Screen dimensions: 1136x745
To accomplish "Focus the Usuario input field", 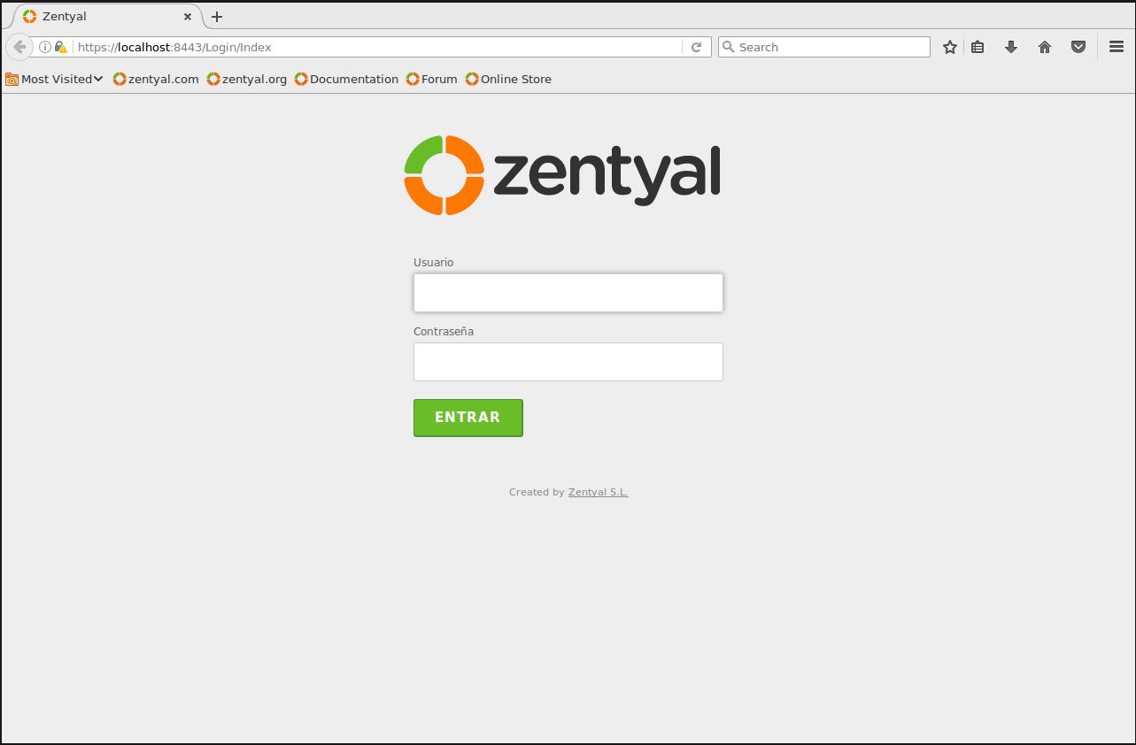I will [568, 293].
